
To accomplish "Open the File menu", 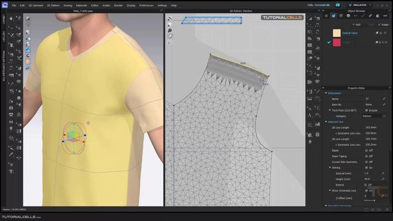I will click(x=14, y=6).
